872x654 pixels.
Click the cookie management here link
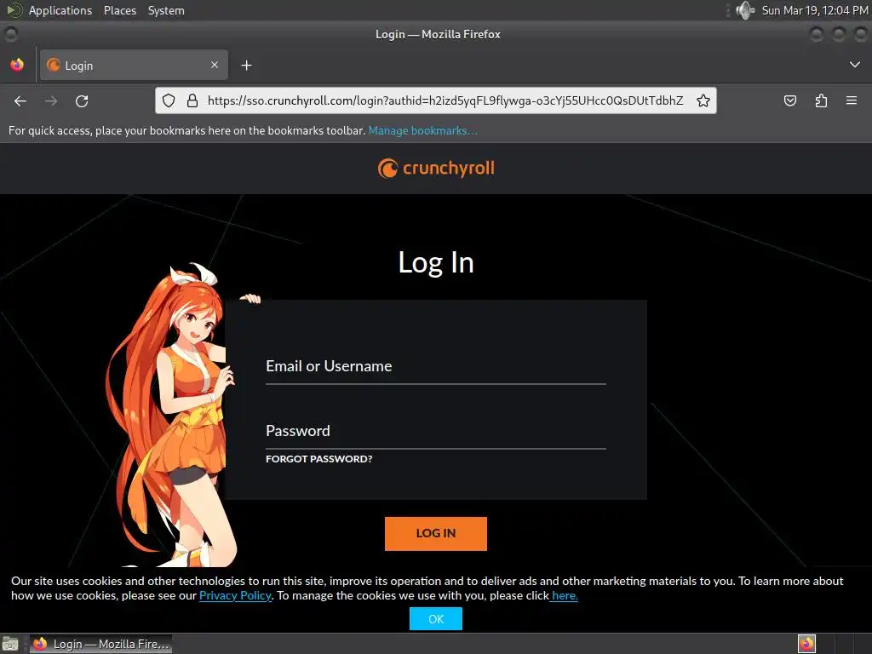565,595
